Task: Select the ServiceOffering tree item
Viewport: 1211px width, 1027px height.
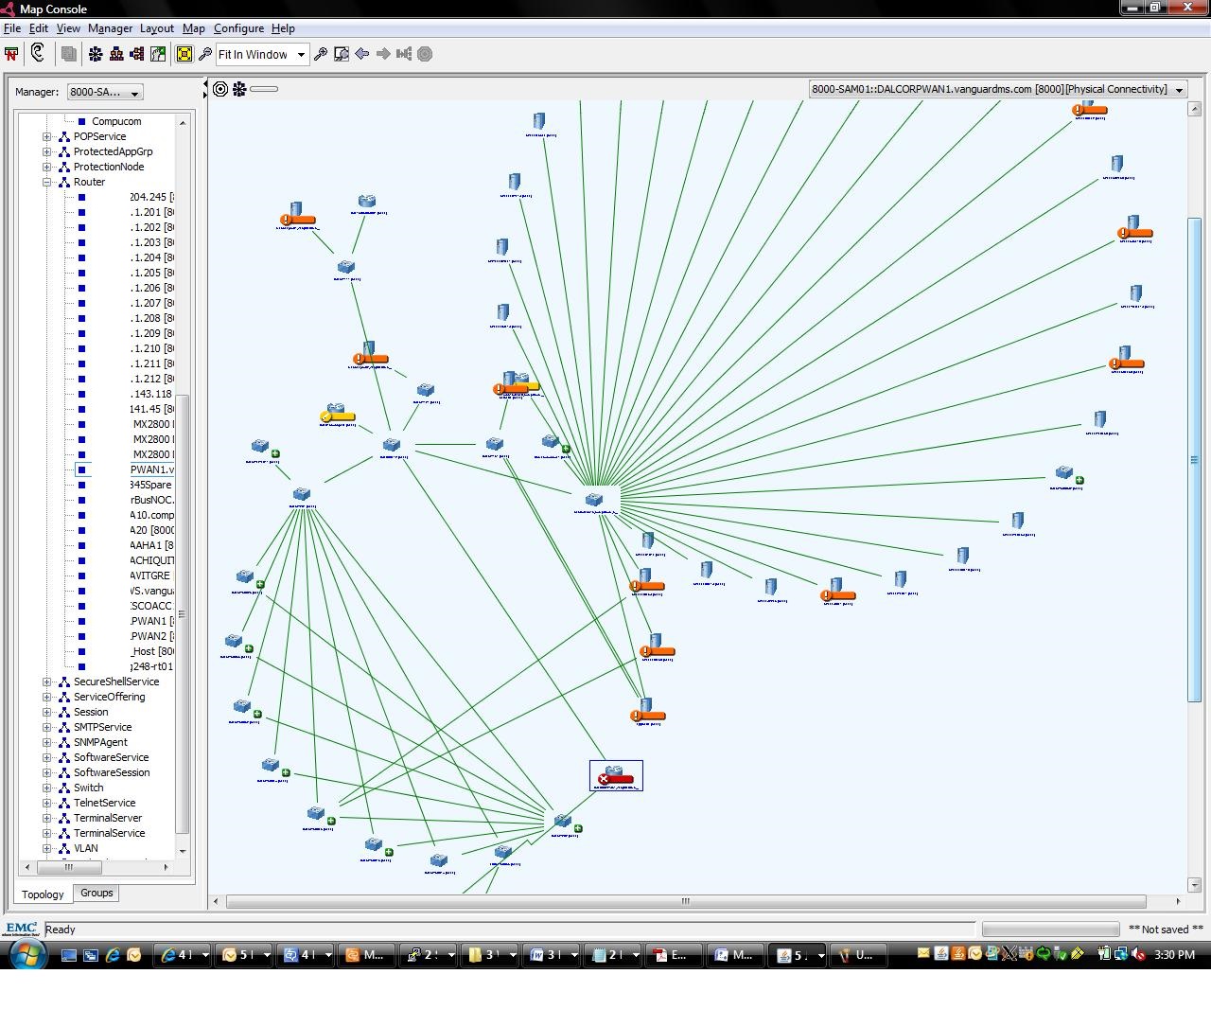Action: (110, 697)
